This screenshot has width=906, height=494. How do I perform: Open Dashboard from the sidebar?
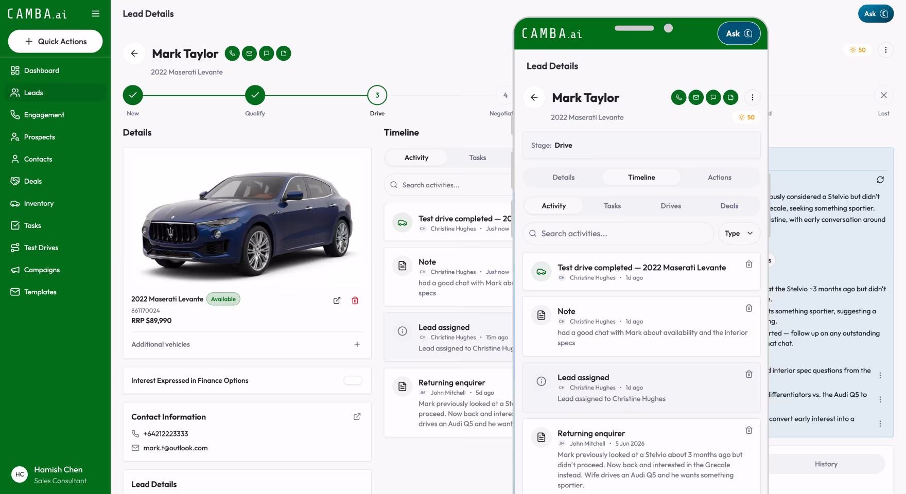click(55, 70)
